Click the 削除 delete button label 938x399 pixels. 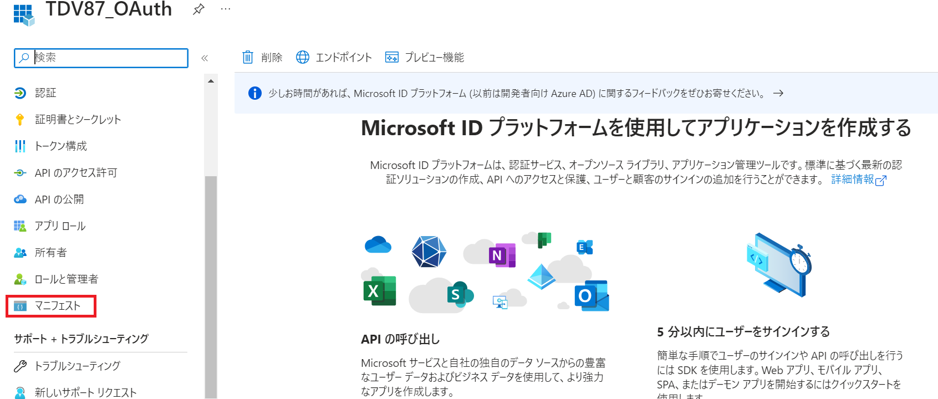(x=272, y=57)
